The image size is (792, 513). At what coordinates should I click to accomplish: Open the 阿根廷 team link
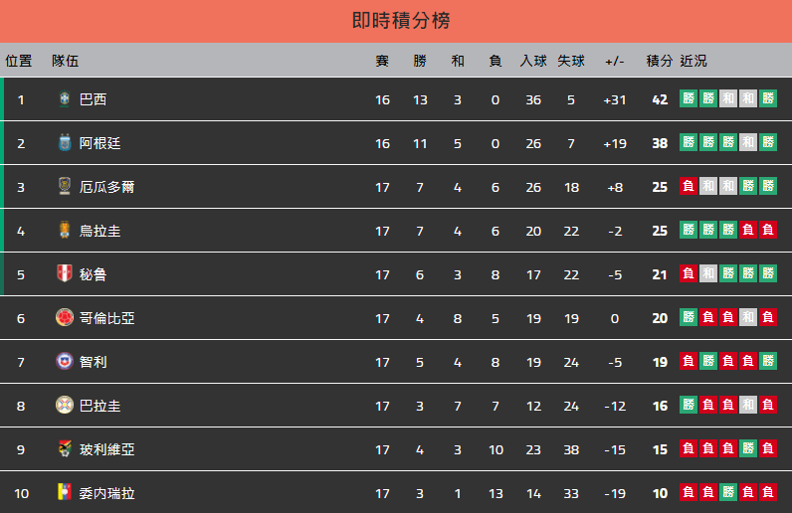tap(100, 143)
